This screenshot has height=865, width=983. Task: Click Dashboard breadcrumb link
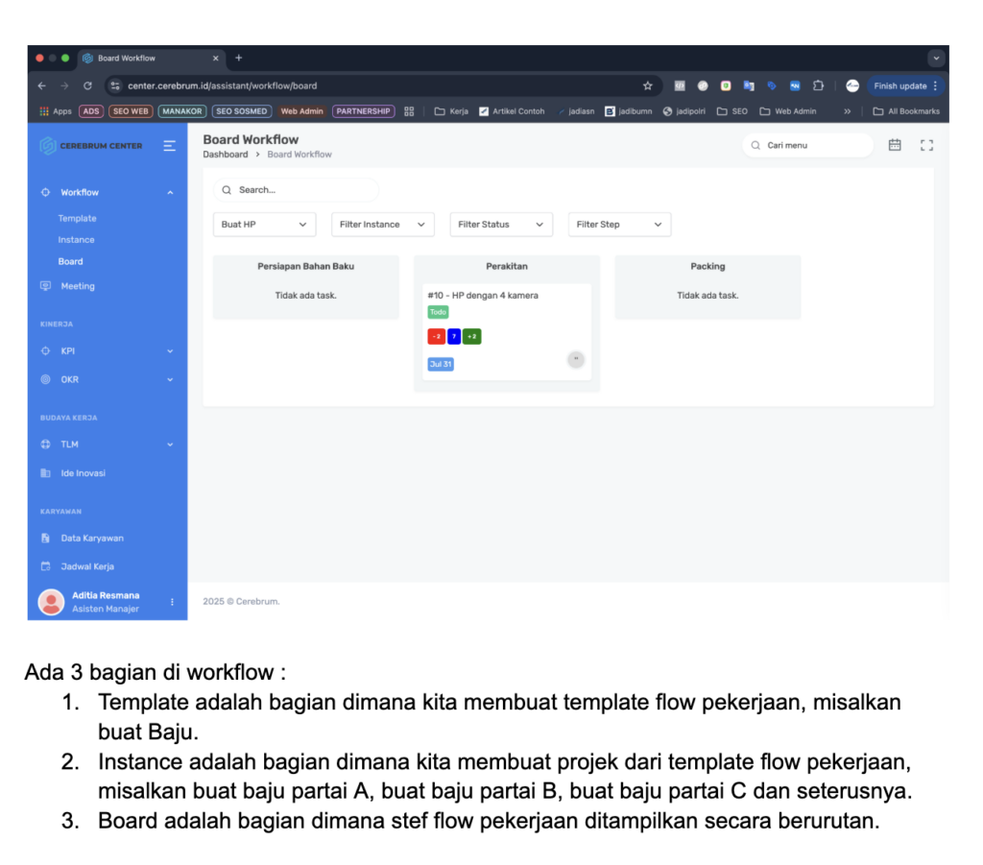(225, 155)
